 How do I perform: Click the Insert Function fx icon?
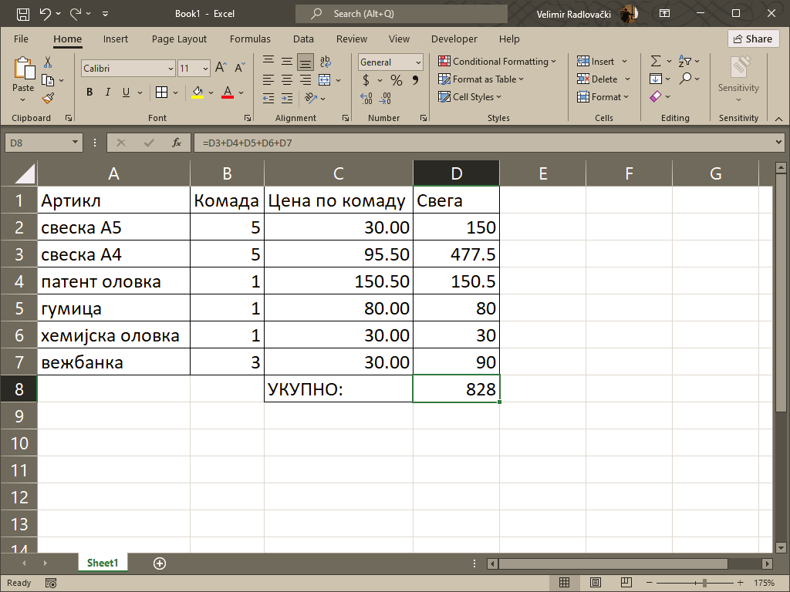click(x=177, y=143)
